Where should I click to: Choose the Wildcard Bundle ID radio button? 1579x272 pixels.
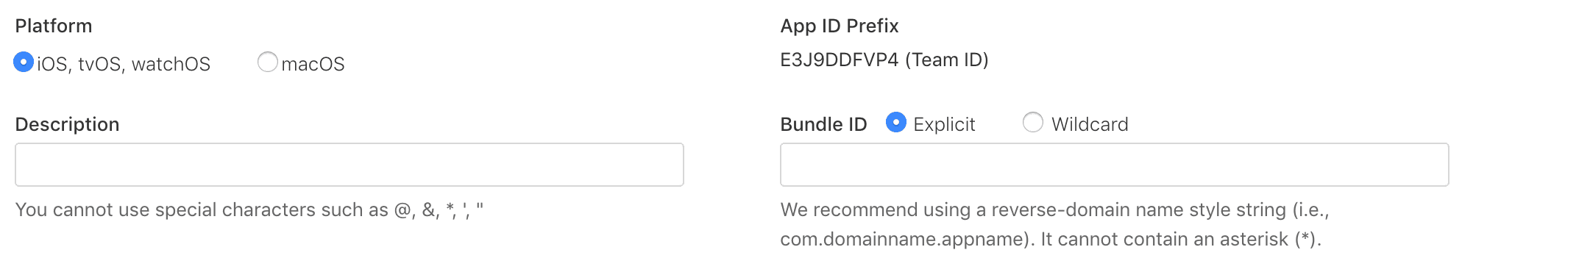[x=1033, y=122]
